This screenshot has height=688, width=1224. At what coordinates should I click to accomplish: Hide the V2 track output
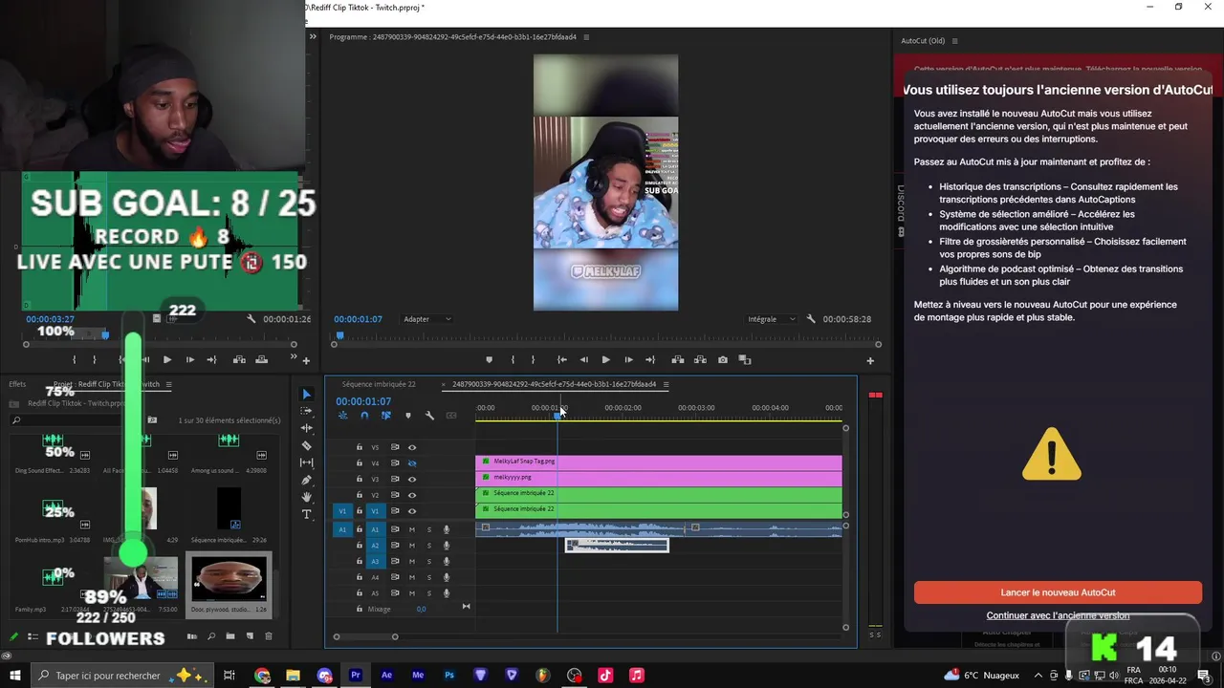412,495
